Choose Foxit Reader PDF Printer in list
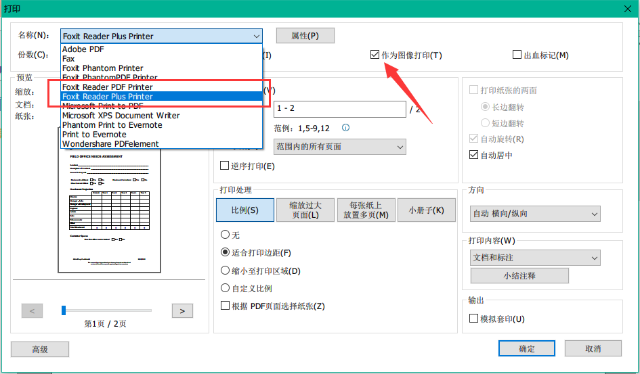The image size is (640, 374). [161, 87]
